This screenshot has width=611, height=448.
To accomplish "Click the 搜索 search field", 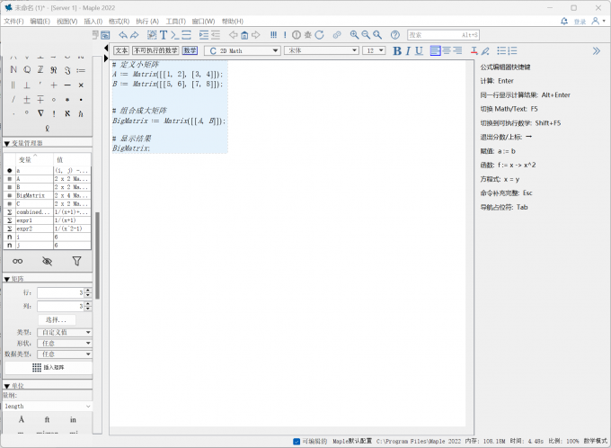I will click(443, 35).
